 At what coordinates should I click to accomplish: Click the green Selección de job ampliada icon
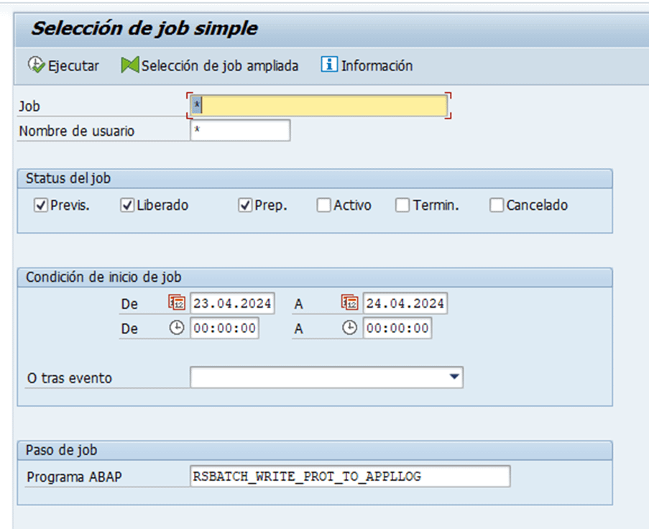click(129, 65)
